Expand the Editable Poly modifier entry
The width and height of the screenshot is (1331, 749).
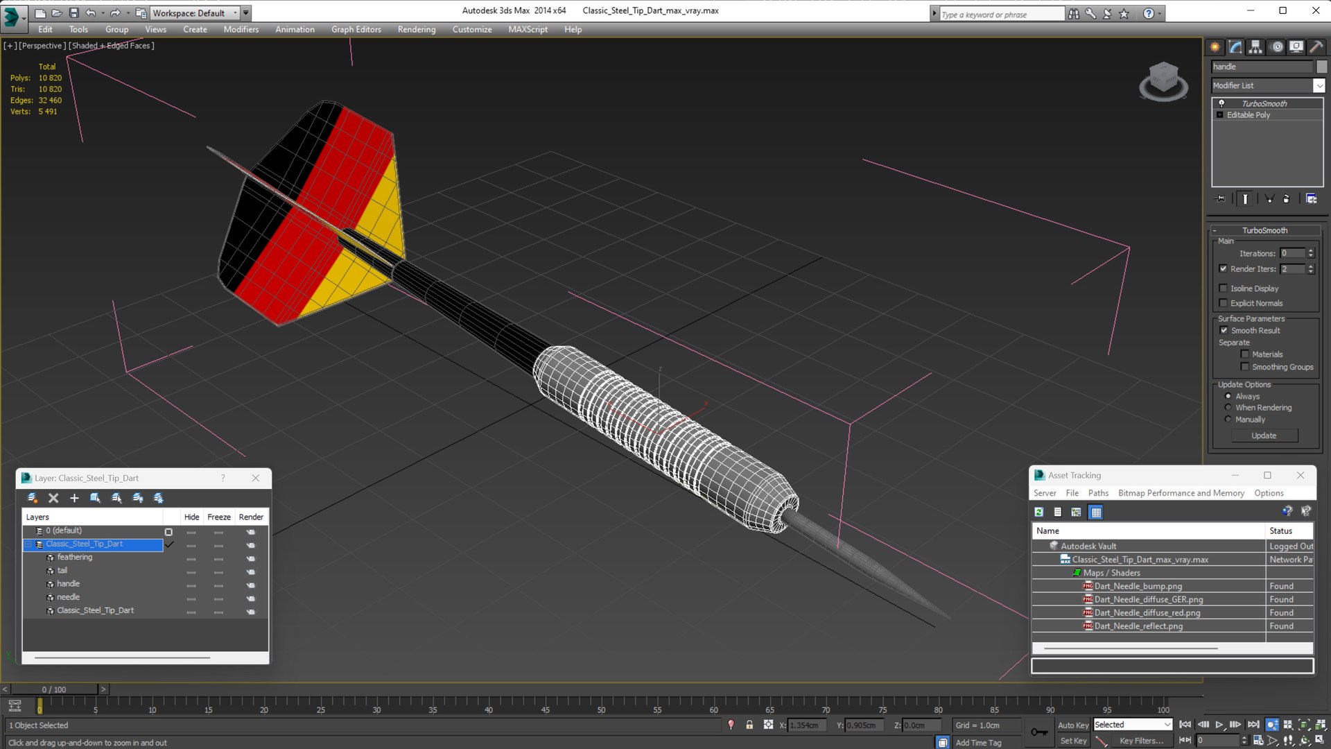pos(1219,115)
